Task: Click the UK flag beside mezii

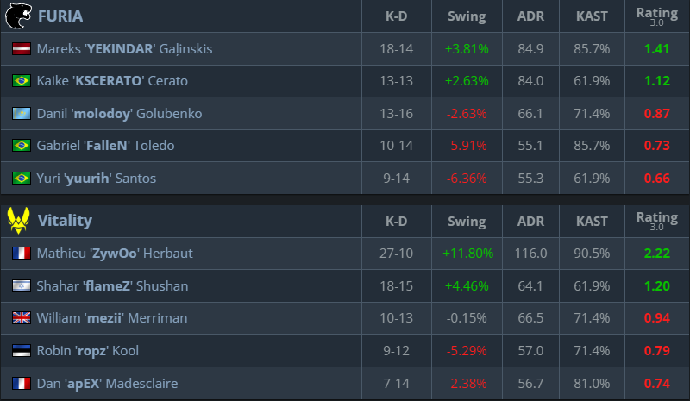Action: (22, 318)
